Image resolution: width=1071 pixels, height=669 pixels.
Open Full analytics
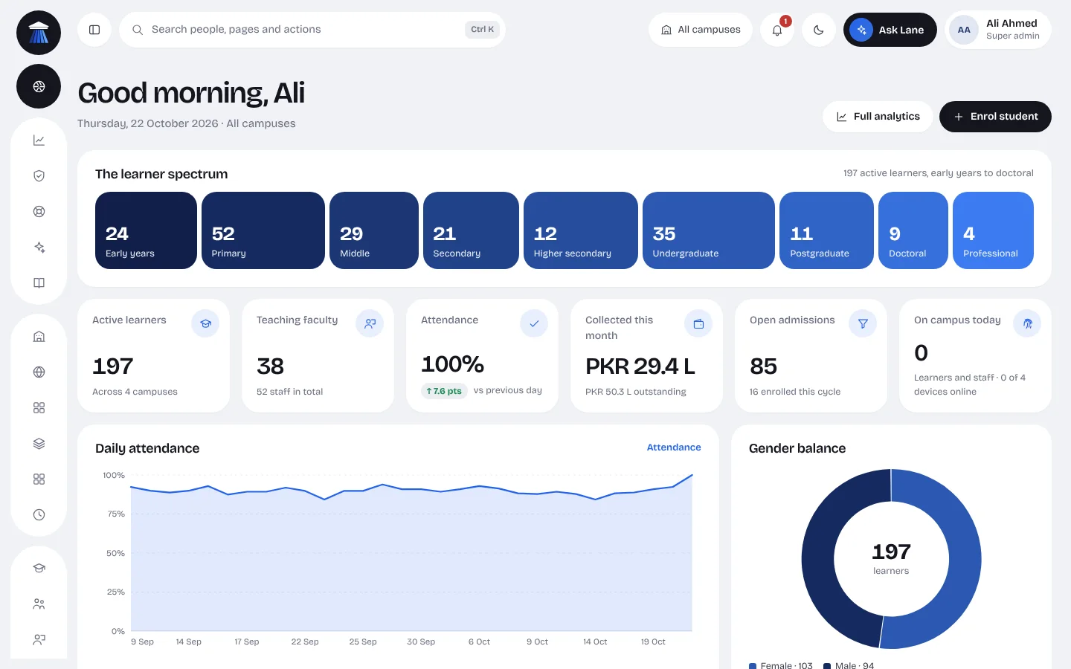click(878, 117)
